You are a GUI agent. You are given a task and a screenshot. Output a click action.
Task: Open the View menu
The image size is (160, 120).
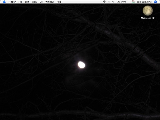click(x=34, y=2)
